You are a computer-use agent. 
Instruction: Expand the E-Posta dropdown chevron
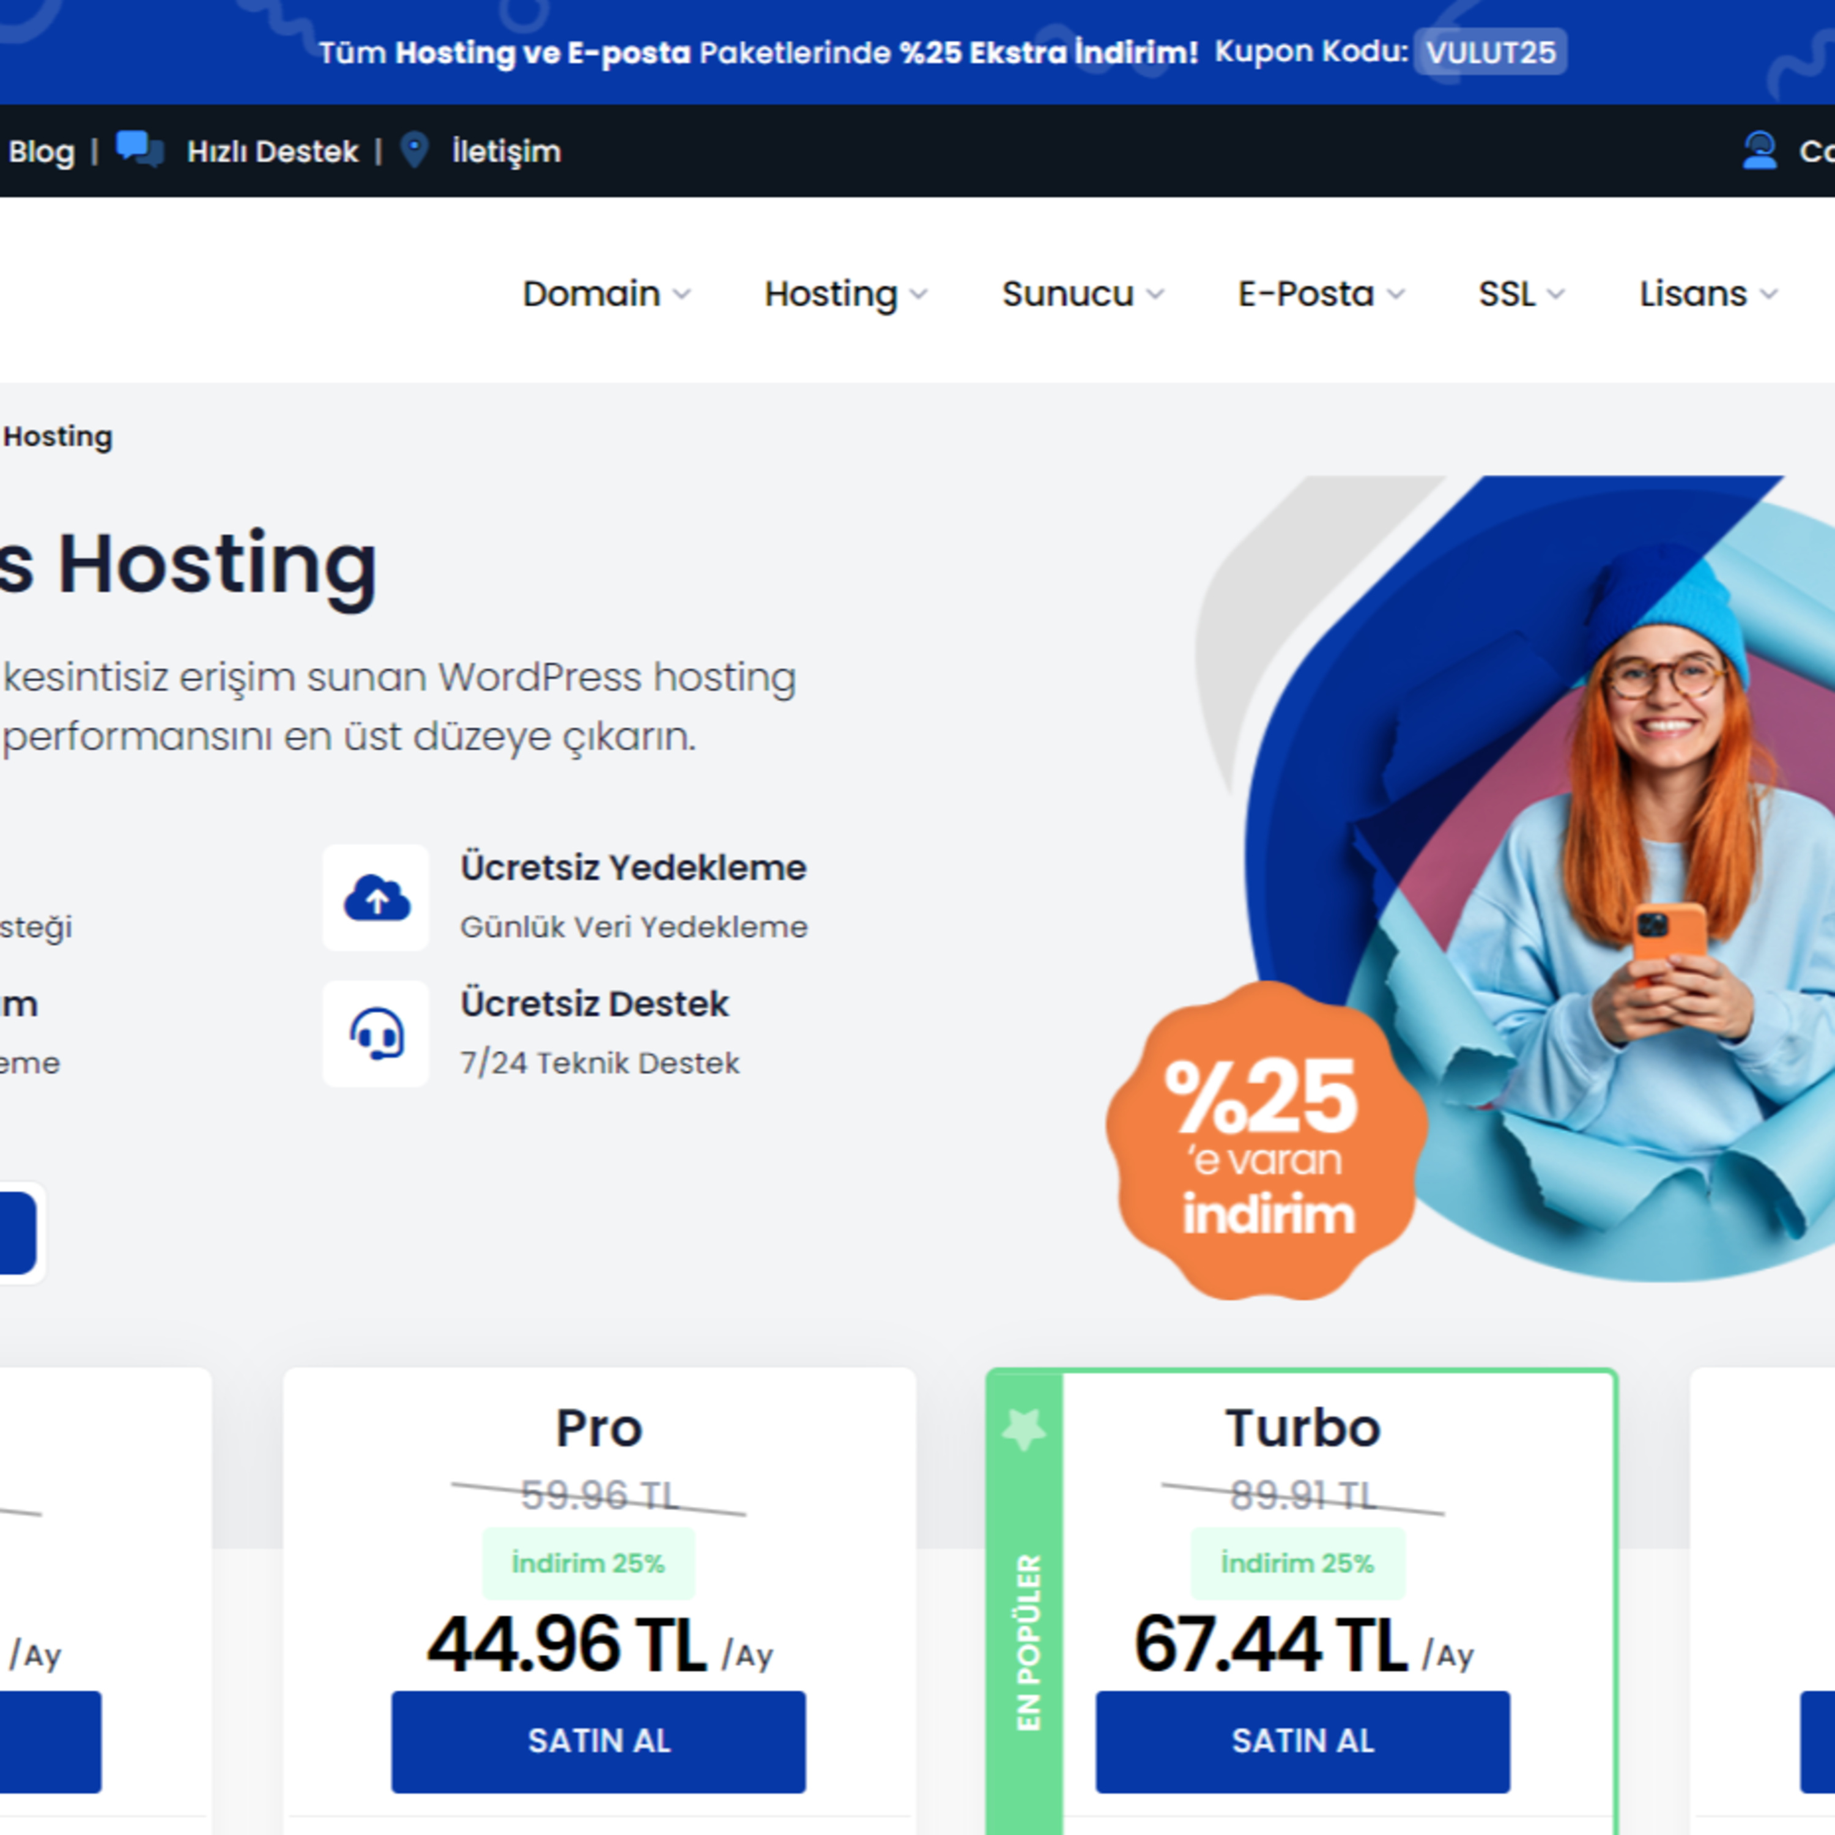[x=1395, y=294]
